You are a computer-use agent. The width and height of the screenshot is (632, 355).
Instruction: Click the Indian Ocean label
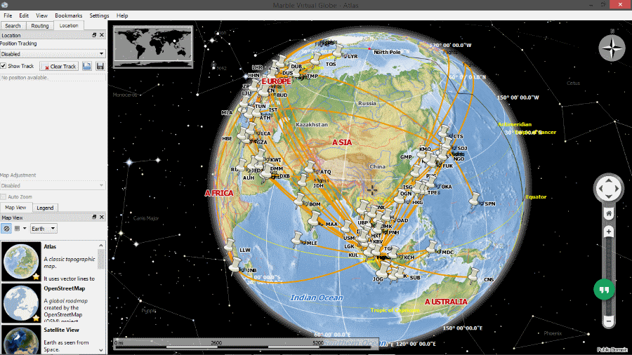pos(317,297)
